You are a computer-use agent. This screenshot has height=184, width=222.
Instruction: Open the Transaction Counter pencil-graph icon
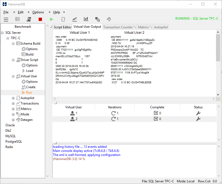[x=75, y=19]
